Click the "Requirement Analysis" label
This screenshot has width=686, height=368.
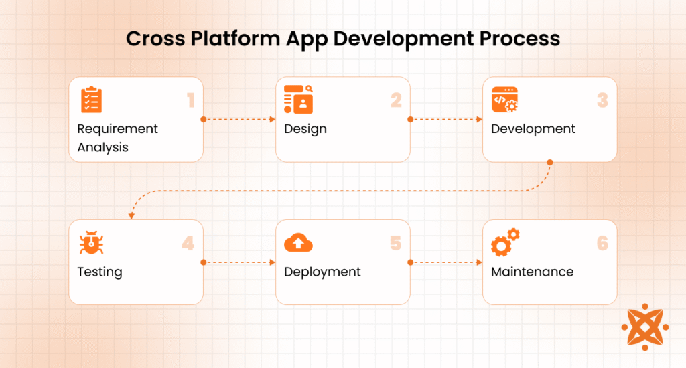[x=117, y=138]
